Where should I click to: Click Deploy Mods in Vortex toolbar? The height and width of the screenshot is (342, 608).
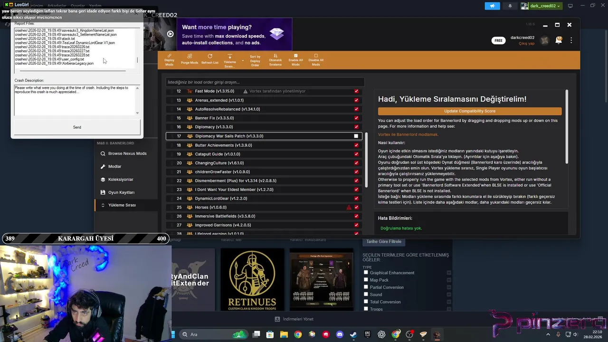point(169,59)
